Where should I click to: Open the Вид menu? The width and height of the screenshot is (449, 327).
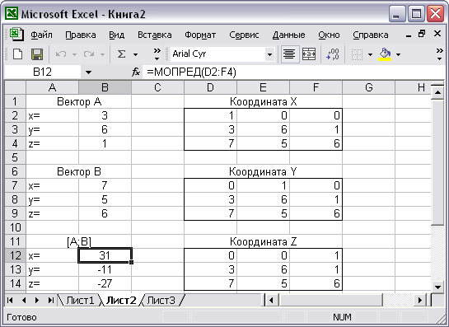tap(116, 35)
